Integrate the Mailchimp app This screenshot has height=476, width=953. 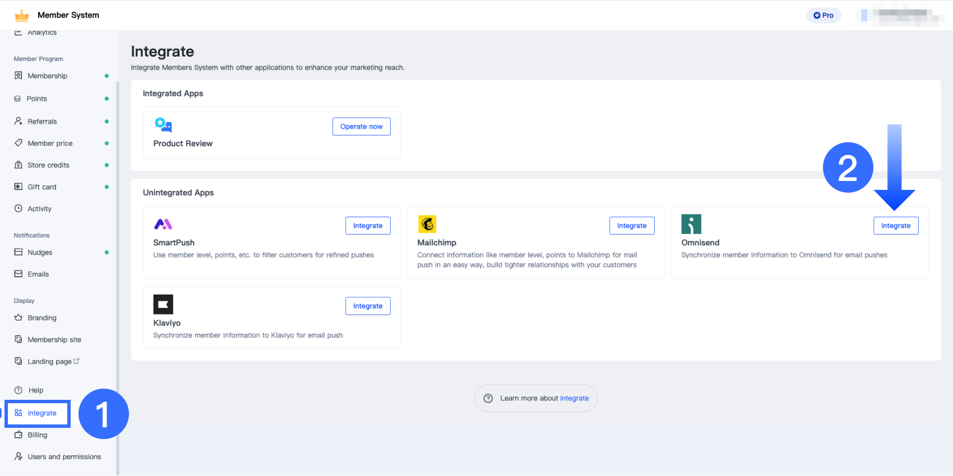pyautogui.click(x=632, y=226)
